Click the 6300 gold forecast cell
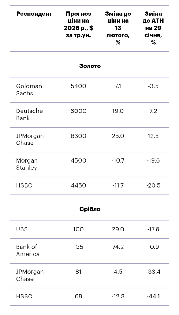Viewport: 179px width, 315px height. pos(78,136)
